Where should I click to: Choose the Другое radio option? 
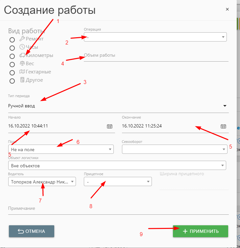coord(12,81)
